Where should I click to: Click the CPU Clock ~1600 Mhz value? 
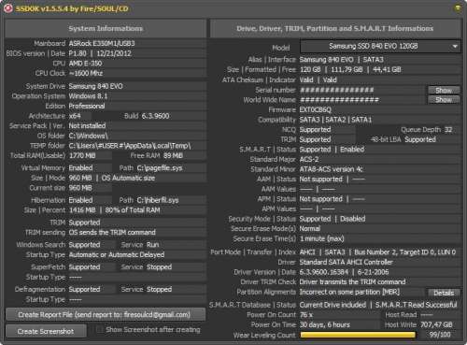tap(86, 74)
